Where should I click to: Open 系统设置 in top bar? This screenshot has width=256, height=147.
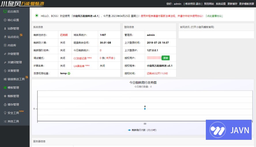pos(221,4)
